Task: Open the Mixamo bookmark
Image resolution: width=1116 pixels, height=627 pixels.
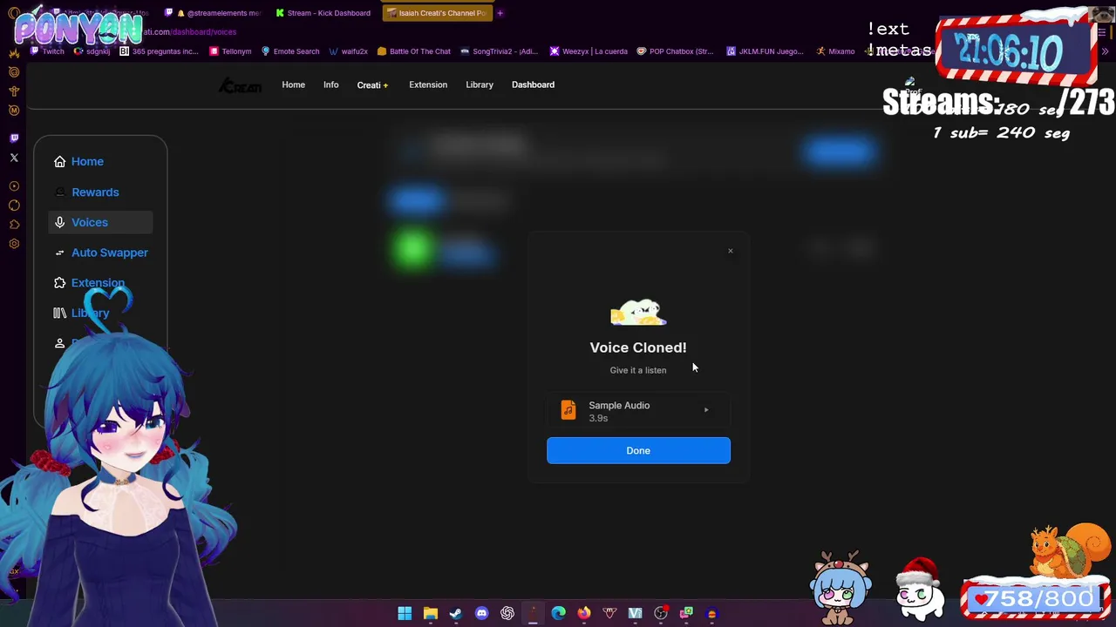Action: pos(835,51)
